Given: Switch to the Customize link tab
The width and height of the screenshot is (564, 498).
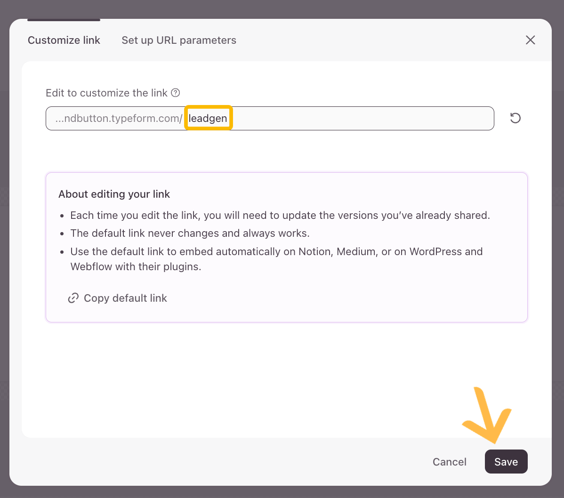Looking at the screenshot, I should point(64,40).
